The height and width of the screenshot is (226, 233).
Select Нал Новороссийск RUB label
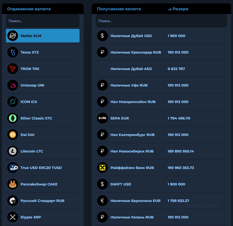133,102
